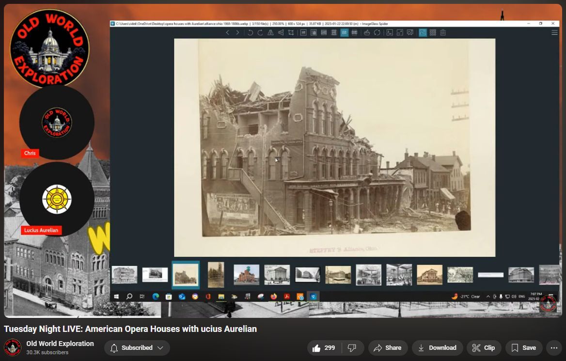Click the next image arrow in ImageGlass toolbar

(237, 32)
